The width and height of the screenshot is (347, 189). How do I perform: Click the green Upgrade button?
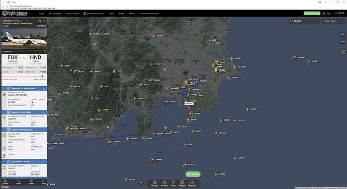[193, 174]
